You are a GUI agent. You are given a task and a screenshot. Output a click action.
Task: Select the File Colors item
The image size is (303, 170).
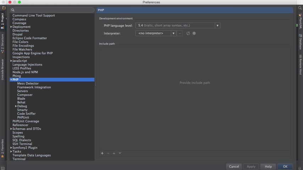tap(20, 42)
